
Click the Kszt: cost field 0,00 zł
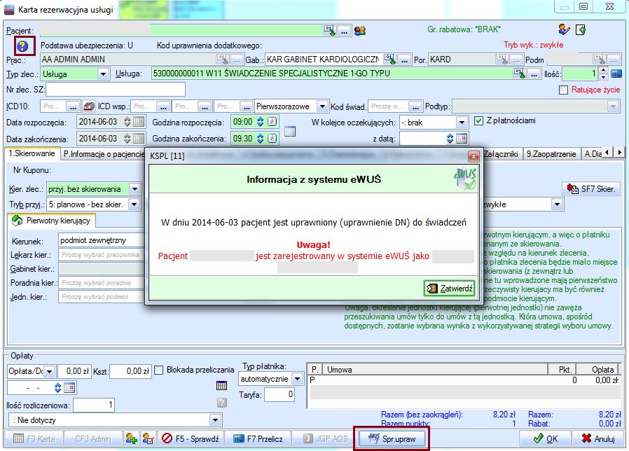click(x=130, y=372)
